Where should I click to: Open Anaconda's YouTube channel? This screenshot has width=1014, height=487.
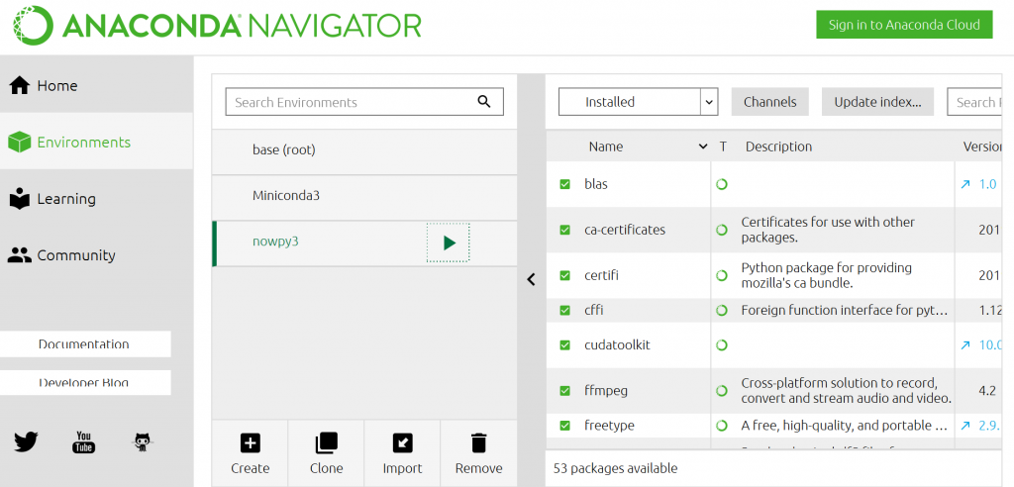click(83, 442)
